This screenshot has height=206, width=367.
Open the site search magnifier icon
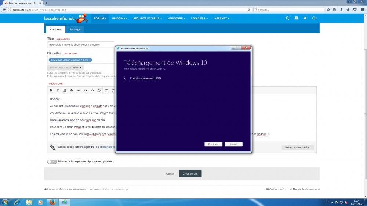287,18
